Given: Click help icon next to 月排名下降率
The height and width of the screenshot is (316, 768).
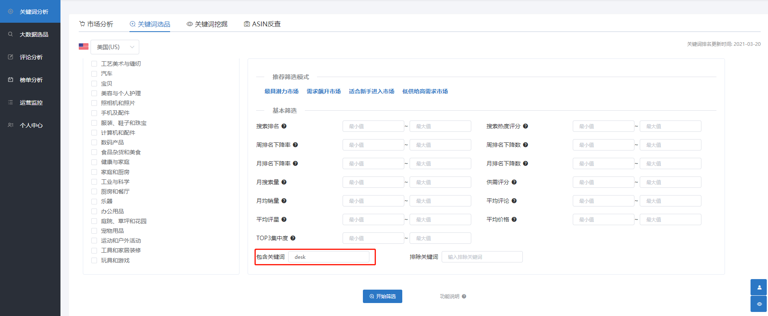Looking at the screenshot, I should pos(296,163).
